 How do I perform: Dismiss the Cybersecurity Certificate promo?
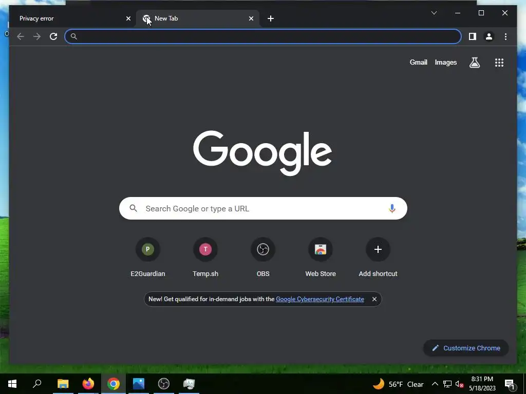point(374,299)
